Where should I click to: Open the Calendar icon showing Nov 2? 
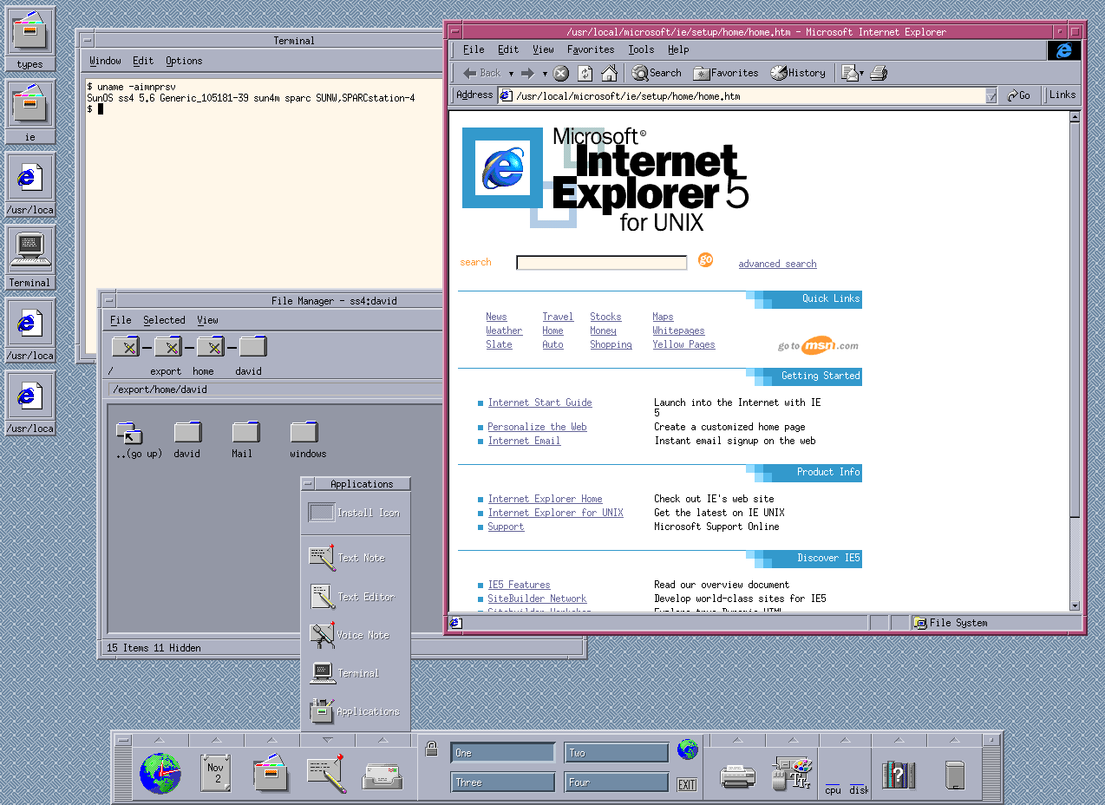(215, 773)
